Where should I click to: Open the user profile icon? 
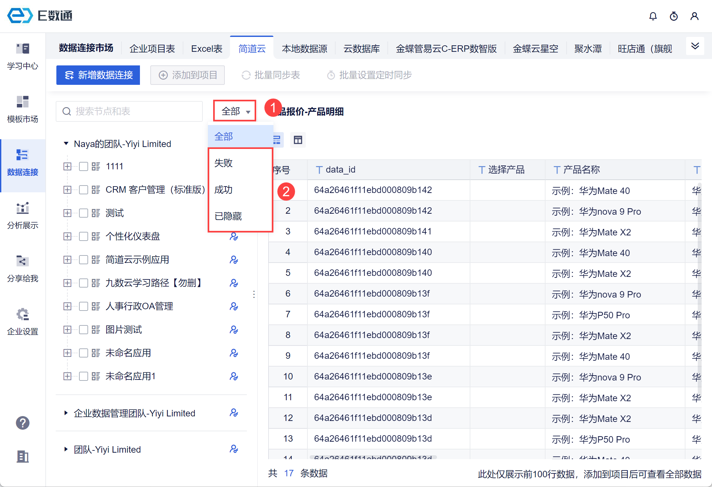pos(694,16)
